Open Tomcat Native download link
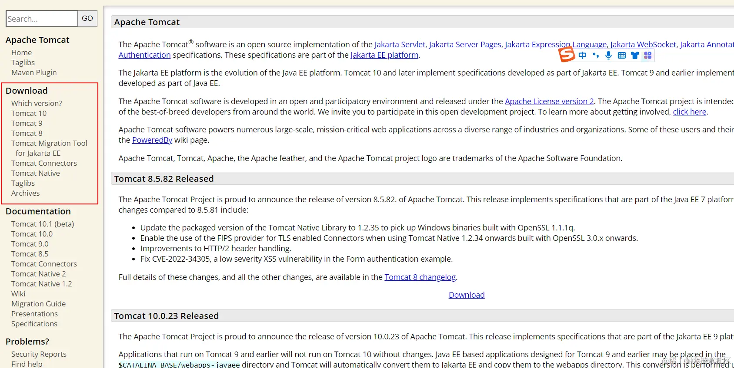This screenshot has width=734, height=368. 36,173
